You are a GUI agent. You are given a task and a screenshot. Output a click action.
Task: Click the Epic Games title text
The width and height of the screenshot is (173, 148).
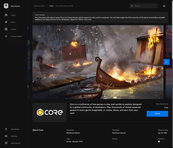point(15,6)
